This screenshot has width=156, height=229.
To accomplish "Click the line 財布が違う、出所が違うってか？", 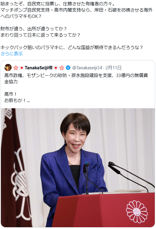I will pos(33,29).
